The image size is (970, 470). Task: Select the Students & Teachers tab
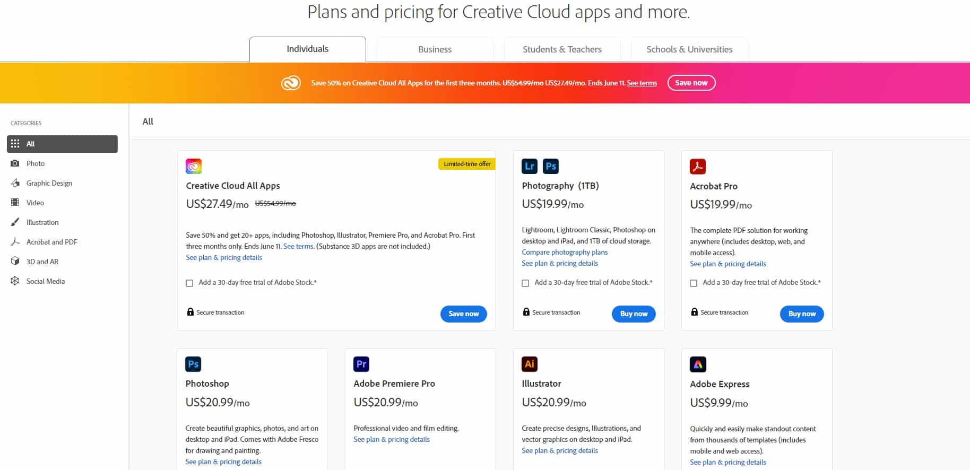coord(562,49)
